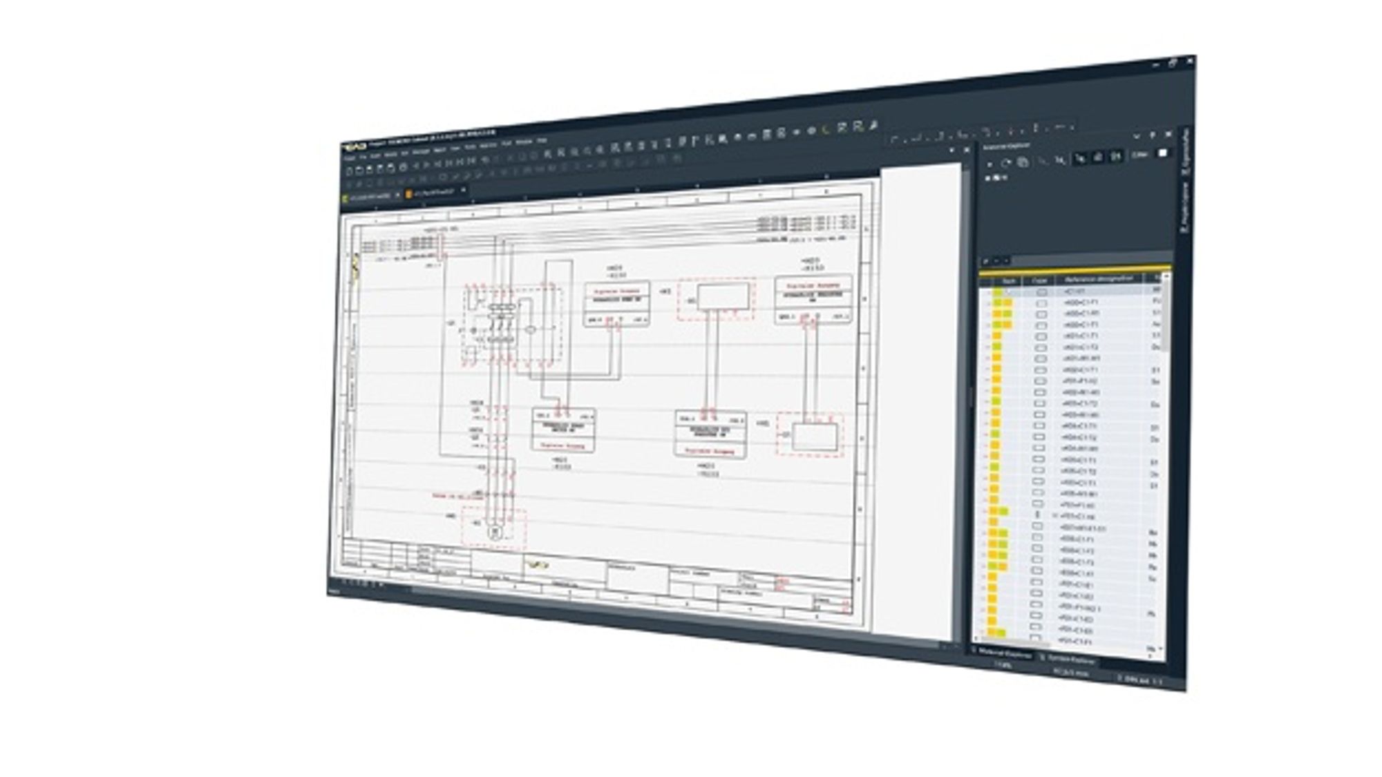Toggle the middle of three highlighted view buttons
This screenshot has width=1382, height=777.
coord(1098,157)
